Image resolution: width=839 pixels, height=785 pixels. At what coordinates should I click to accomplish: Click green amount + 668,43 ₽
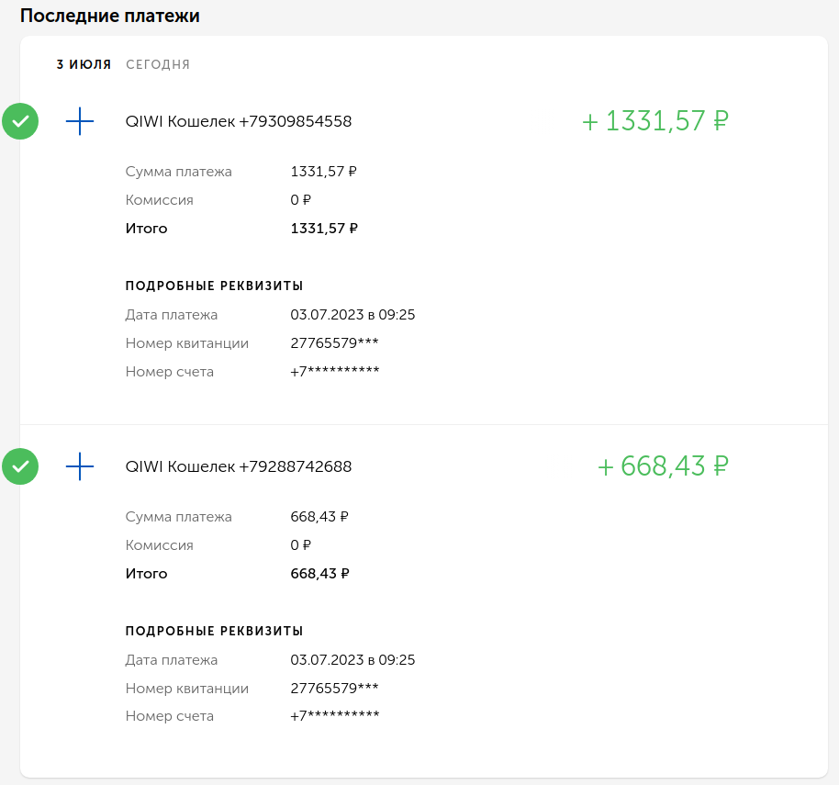(x=663, y=466)
